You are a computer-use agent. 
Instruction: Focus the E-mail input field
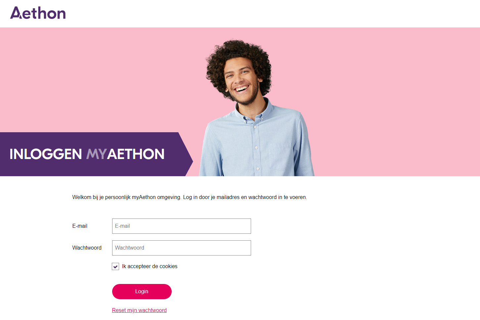(x=181, y=226)
